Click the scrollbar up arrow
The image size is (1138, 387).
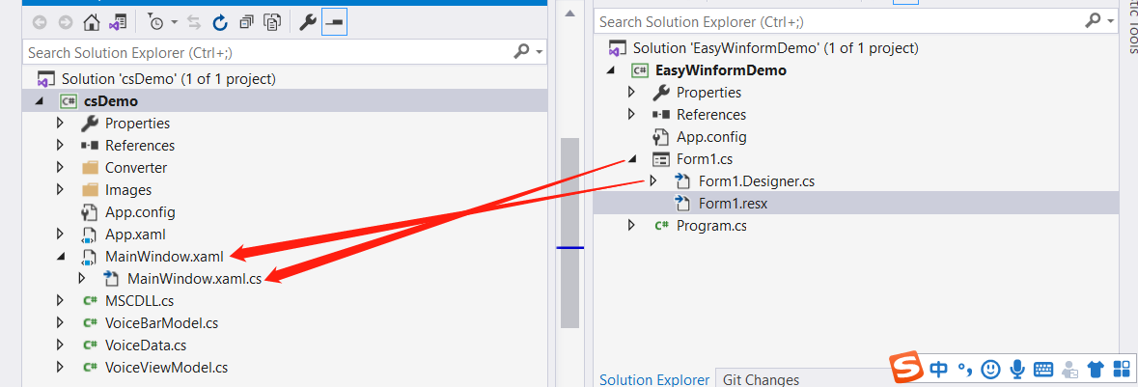click(x=569, y=14)
